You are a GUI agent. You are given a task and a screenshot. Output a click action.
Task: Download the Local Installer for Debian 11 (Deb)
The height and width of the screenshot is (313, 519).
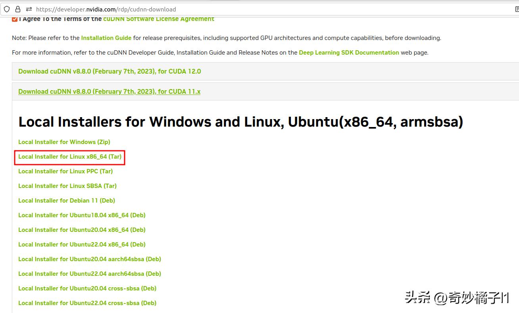click(x=67, y=200)
